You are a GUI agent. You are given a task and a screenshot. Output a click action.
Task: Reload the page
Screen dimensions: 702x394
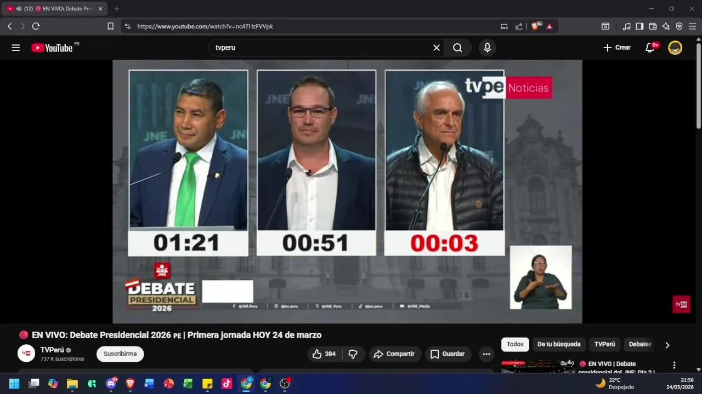(36, 26)
